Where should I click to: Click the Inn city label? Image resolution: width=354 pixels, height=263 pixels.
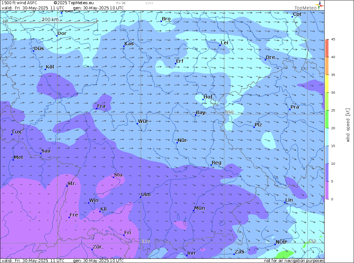point(191,253)
